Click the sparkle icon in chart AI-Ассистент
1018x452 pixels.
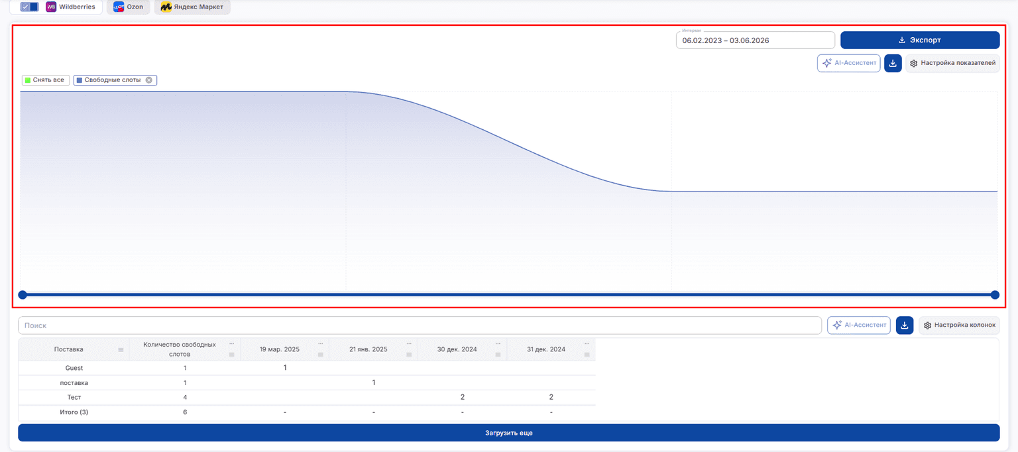826,63
